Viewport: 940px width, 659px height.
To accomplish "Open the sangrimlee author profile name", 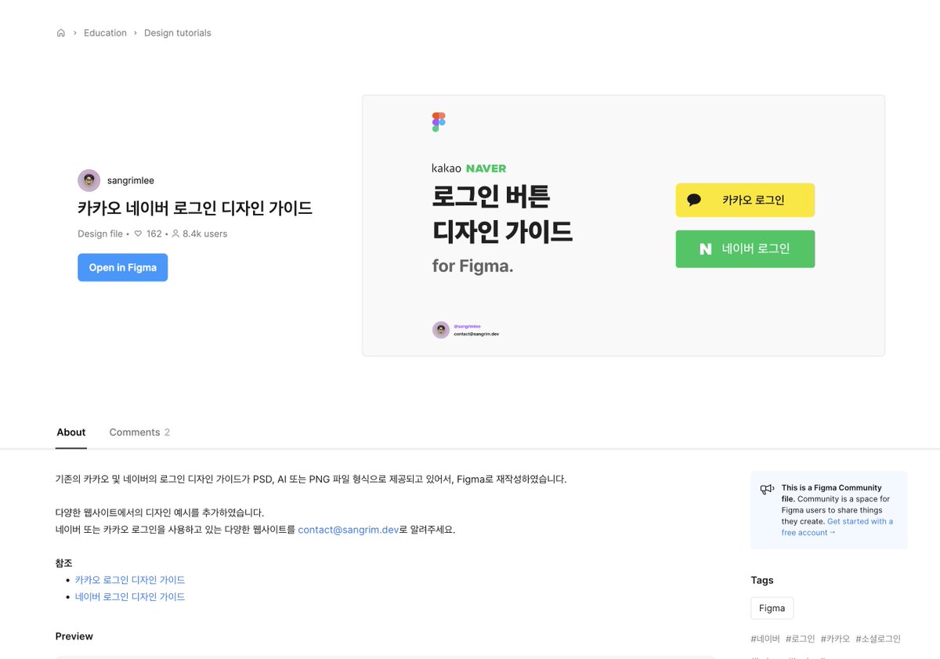I will pyautogui.click(x=131, y=180).
